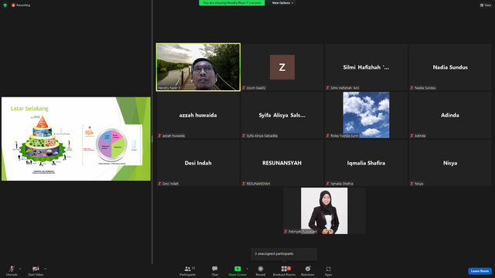Click the Leave Room button
The height and width of the screenshot is (278, 495).
click(x=480, y=271)
